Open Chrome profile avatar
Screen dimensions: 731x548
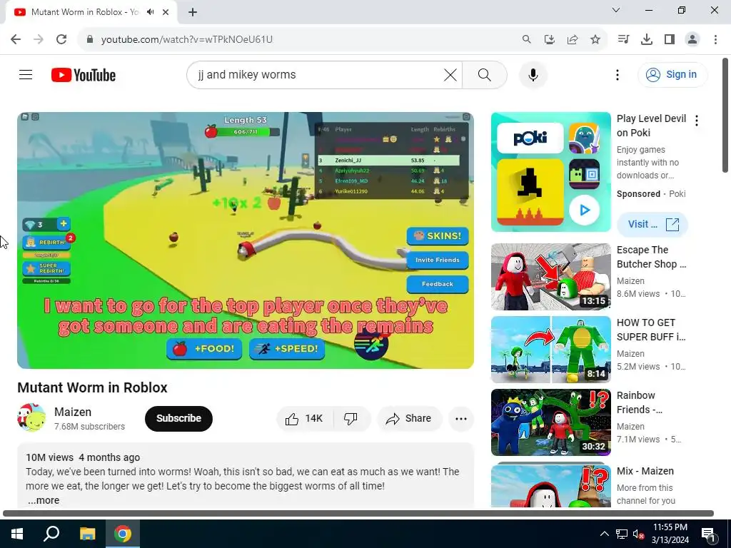pos(692,39)
